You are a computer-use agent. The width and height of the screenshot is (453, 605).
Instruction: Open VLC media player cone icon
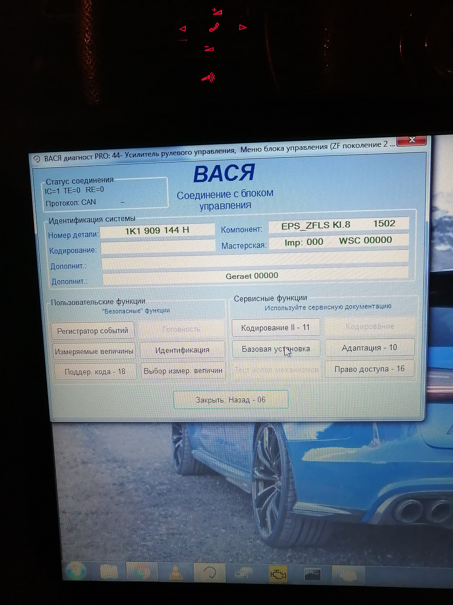tap(176, 572)
